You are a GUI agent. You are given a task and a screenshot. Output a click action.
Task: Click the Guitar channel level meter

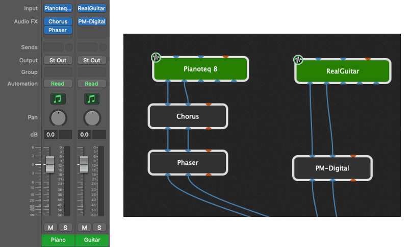click(101, 181)
